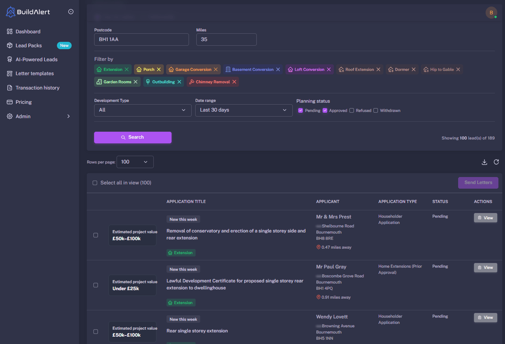Click the Search button

click(133, 138)
